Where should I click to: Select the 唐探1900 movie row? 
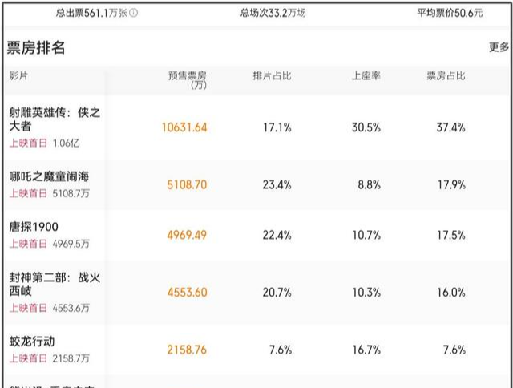[x=34, y=227]
